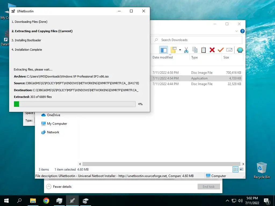Minimize the UNetbootin window
This screenshot has height=206, width=275.
pos(119,11)
